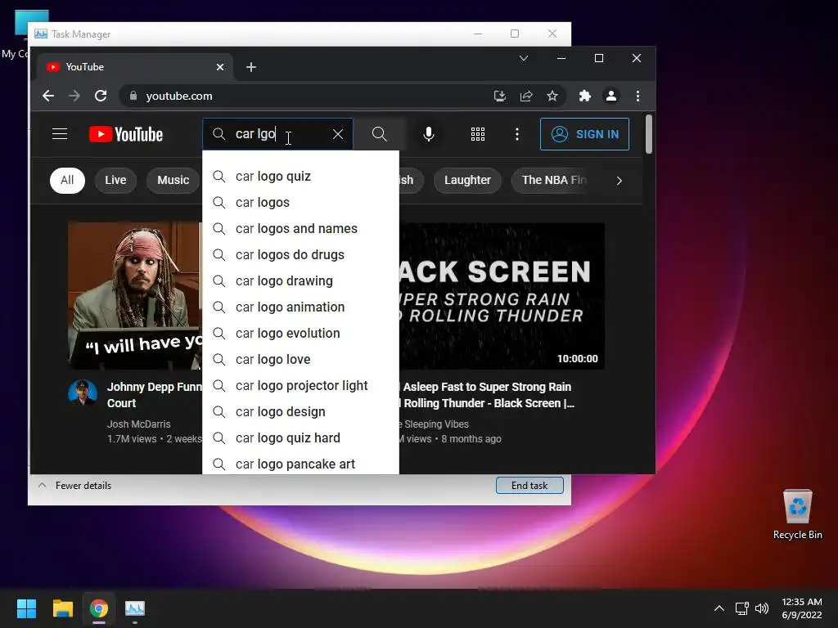The width and height of the screenshot is (838, 628).
Task: Choose suggestion car logo evolution
Action: point(300,334)
